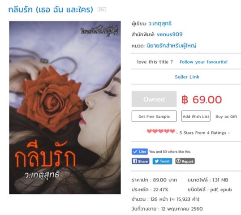Click the Report button

click(185, 161)
